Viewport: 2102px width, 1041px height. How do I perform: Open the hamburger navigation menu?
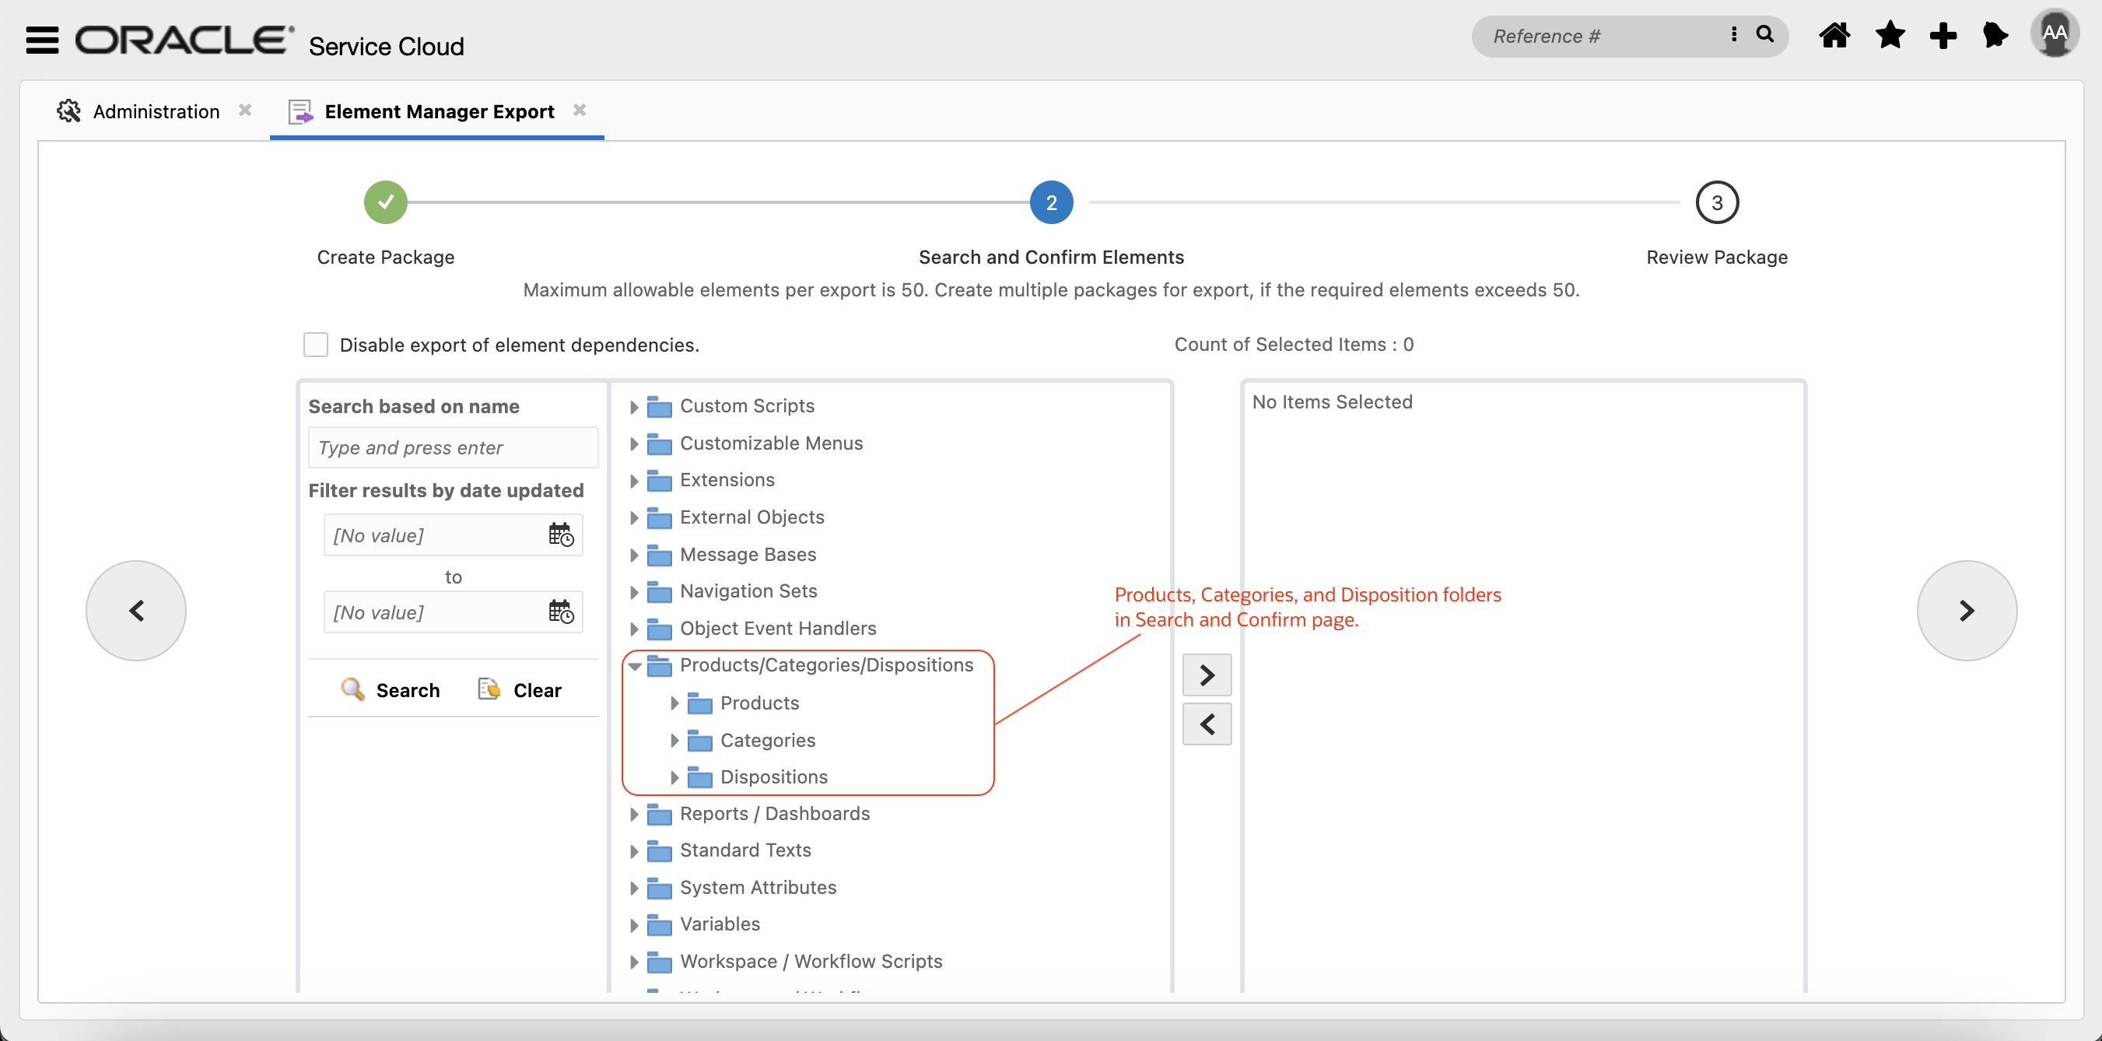pos(43,39)
